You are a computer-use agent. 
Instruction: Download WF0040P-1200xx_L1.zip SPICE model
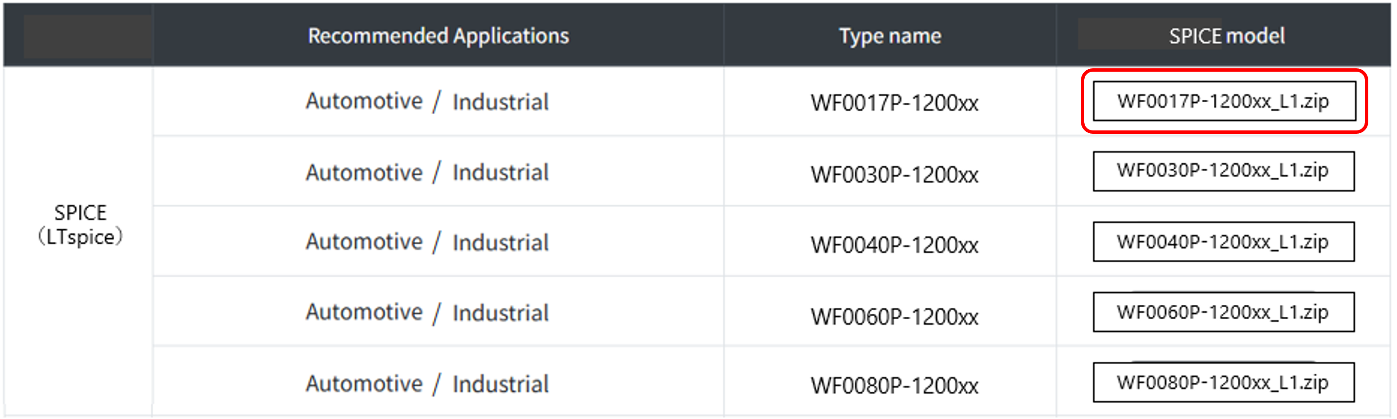pos(1223,242)
